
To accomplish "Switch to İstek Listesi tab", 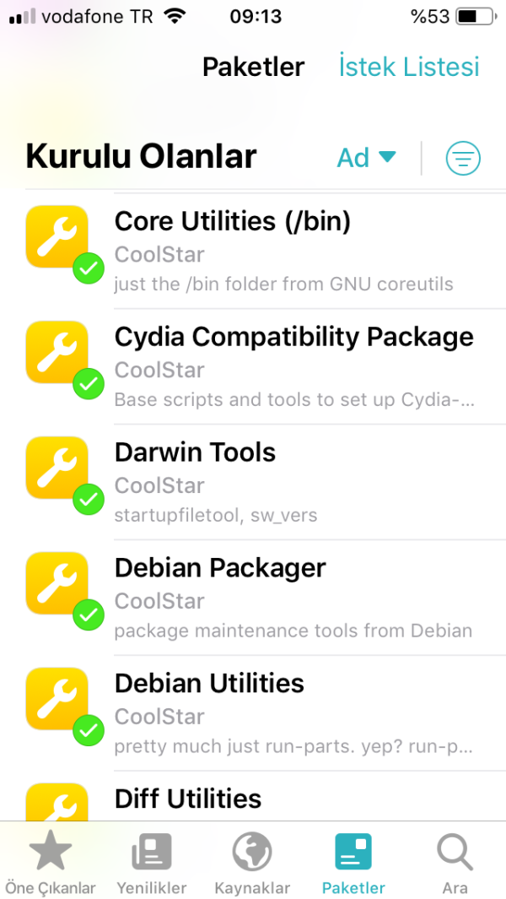I will pyautogui.click(x=409, y=67).
